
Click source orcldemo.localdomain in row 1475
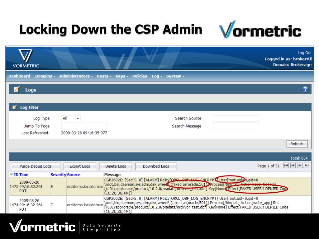click(85, 187)
